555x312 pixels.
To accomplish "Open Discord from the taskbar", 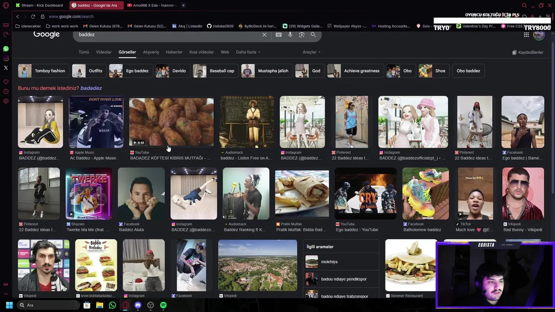I will click(x=138, y=305).
